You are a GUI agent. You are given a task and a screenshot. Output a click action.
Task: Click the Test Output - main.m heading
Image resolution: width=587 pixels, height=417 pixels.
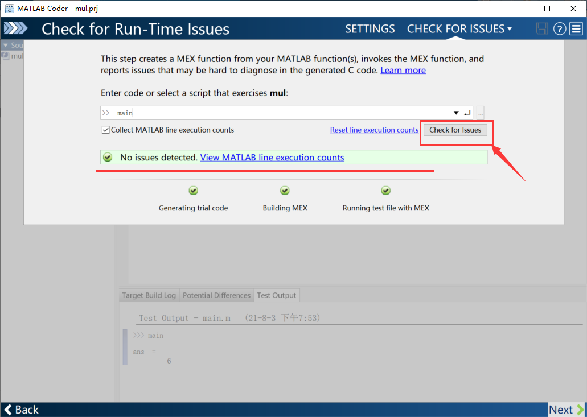coord(229,318)
